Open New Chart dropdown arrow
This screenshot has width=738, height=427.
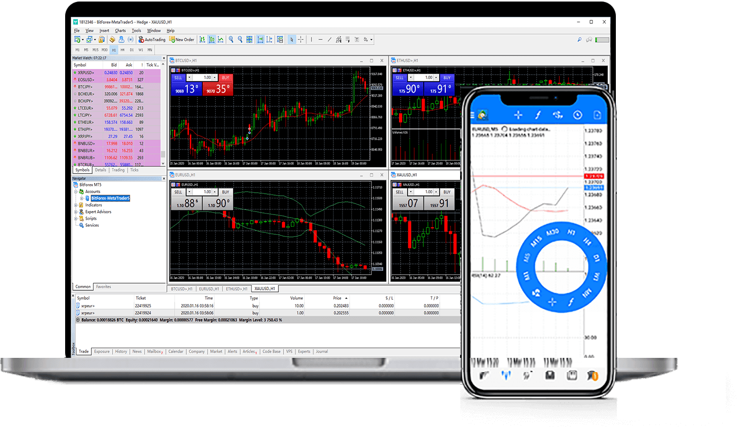(x=83, y=39)
